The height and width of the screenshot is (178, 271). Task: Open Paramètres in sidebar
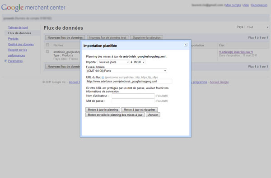(x=15, y=61)
